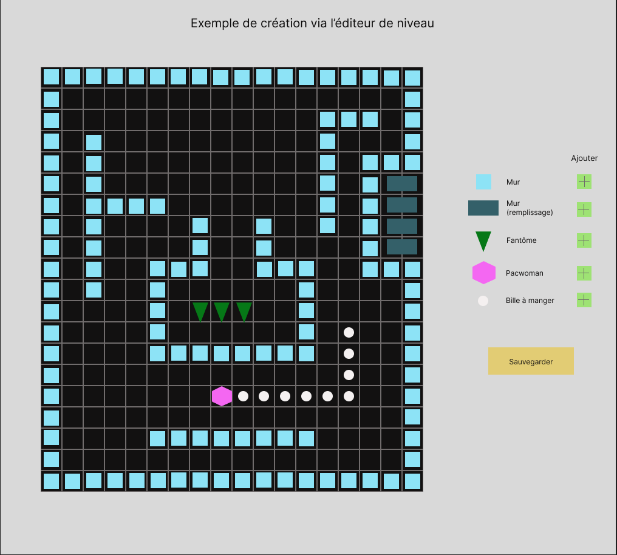The image size is (617, 555).
Task: Click the plus button next to Mur
Action: coord(584,182)
